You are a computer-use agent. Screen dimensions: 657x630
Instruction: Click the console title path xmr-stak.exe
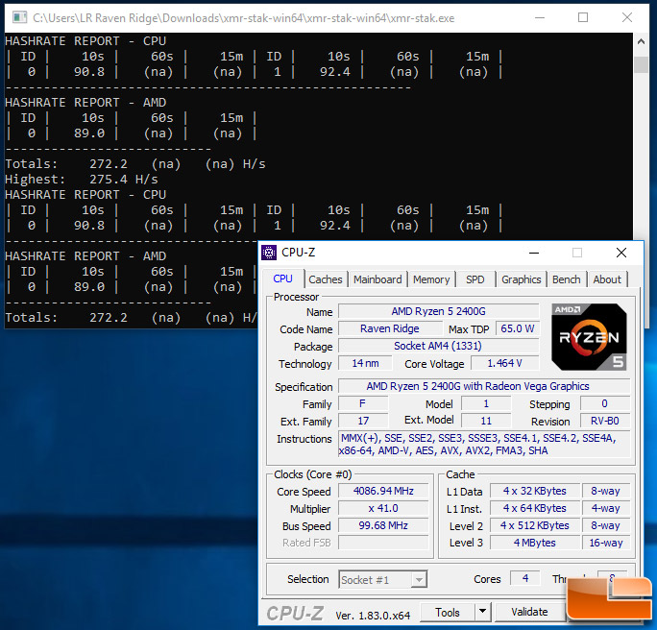(243, 18)
